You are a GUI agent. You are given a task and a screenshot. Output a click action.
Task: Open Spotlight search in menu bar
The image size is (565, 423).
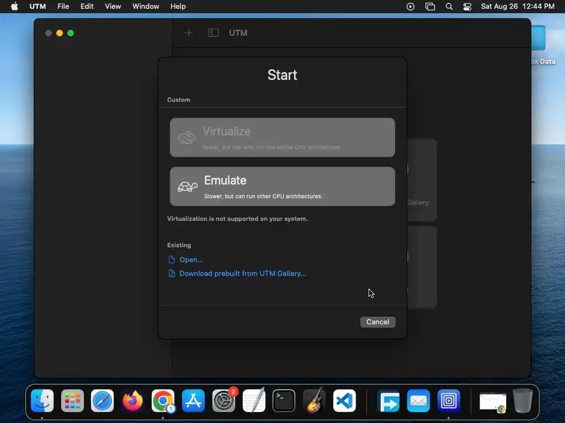(x=449, y=7)
